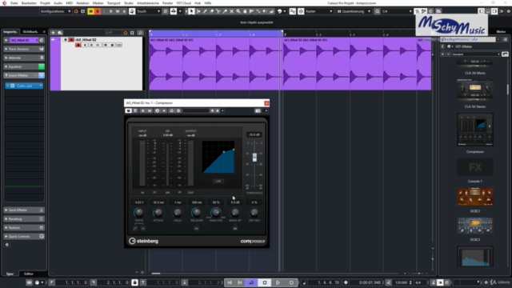Switch to the Sichtbarkeit tab
The width and height of the screenshot is (512, 288).
tap(30, 32)
